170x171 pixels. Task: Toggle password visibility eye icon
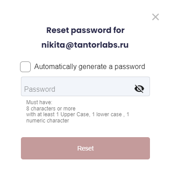click(x=139, y=89)
